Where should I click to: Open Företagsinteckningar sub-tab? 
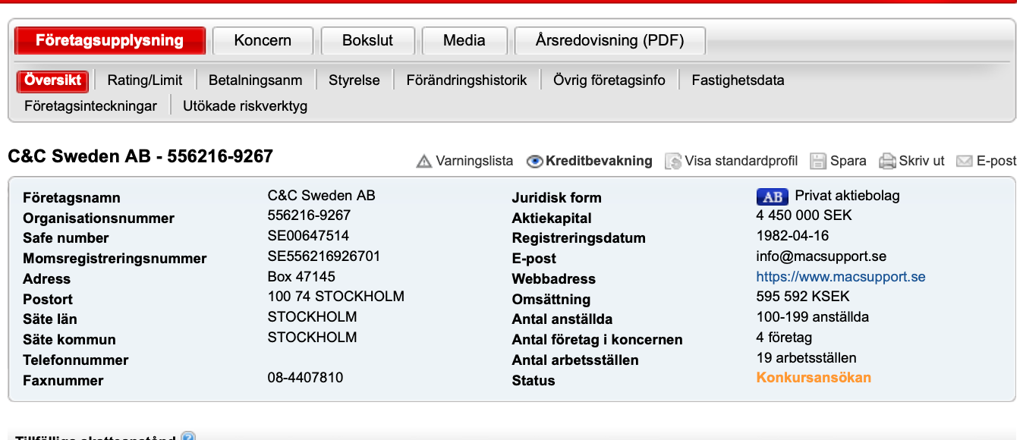pyautogui.click(x=90, y=106)
